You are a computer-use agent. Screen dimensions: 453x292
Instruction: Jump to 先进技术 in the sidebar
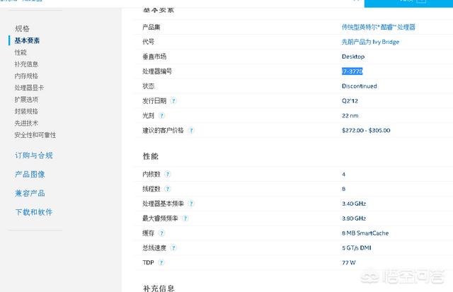26,123
